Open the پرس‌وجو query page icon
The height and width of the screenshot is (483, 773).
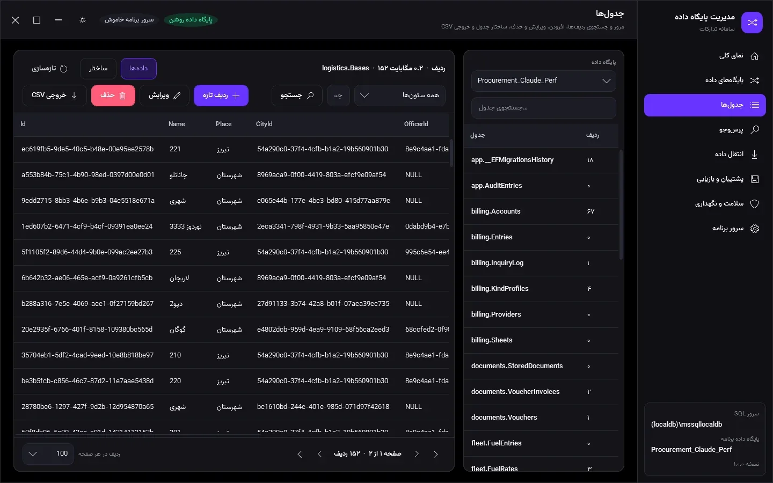[x=755, y=130]
